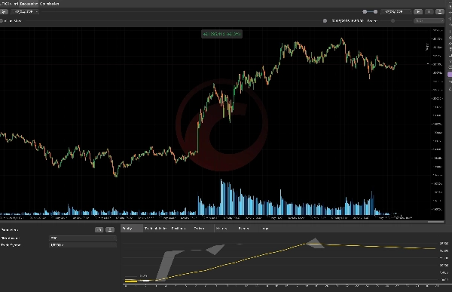Click the second parameter value input field
This screenshot has width=452, height=292.
pos(83,245)
